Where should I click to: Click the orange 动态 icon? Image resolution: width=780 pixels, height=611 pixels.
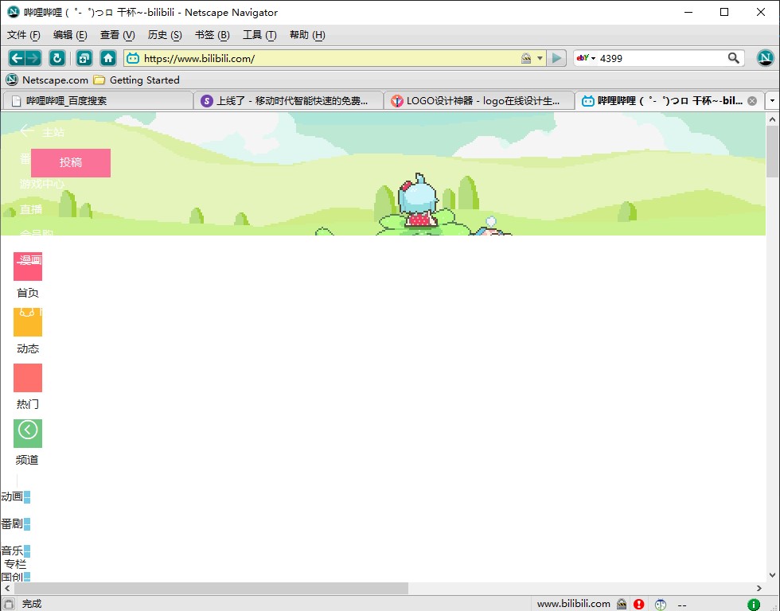(x=28, y=322)
